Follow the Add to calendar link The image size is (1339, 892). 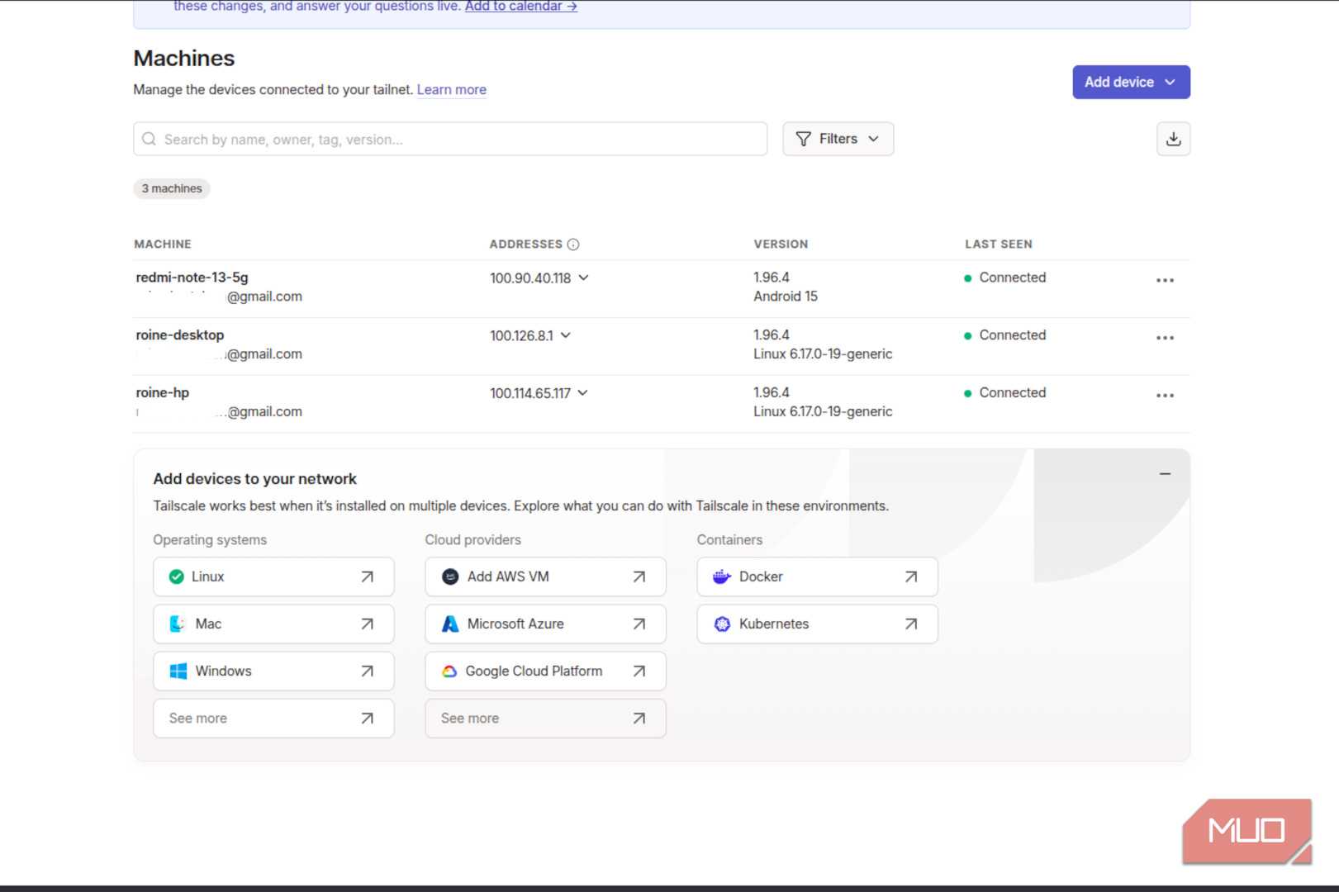pos(521,7)
